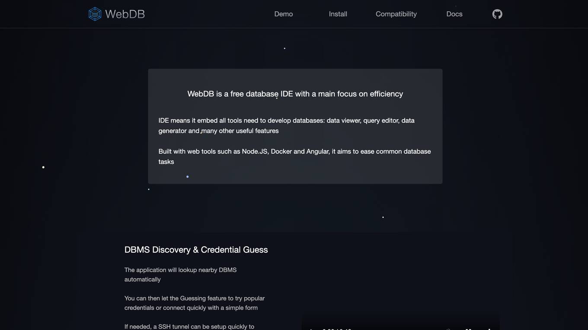Viewport: 588px width, 330px height.
Task: Select Compatibility in the navigation bar
Action: (396, 14)
